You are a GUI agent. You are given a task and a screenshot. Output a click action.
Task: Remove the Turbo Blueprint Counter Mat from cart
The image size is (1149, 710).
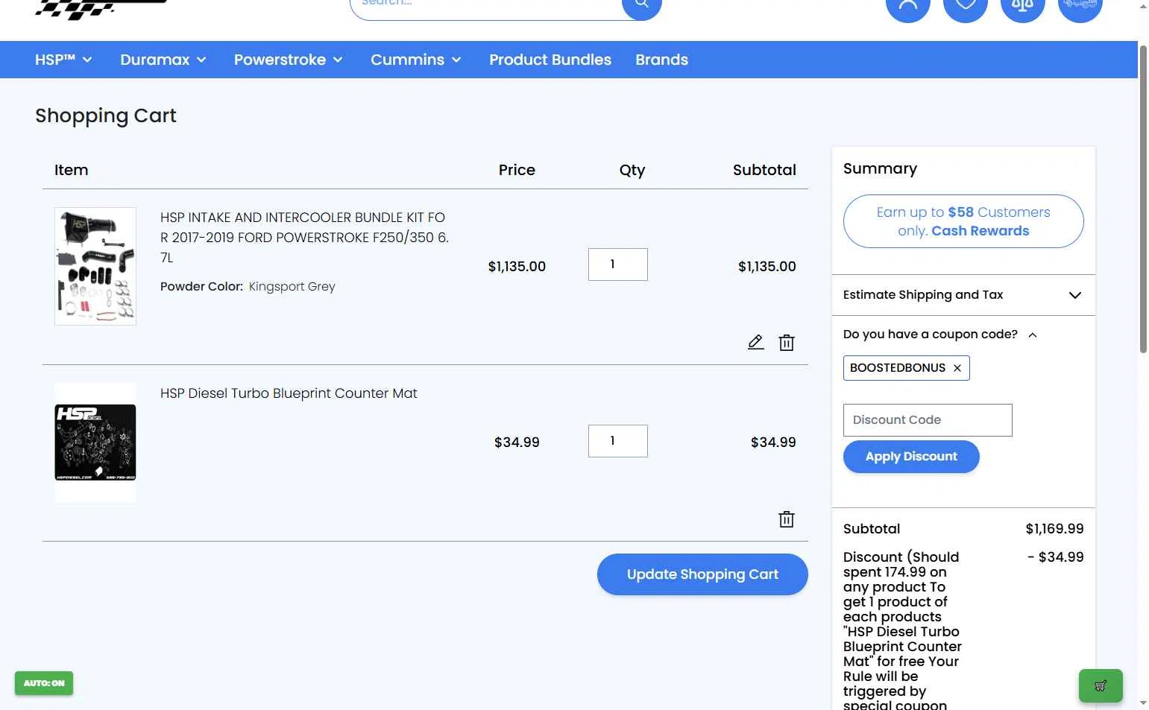point(787,519)
